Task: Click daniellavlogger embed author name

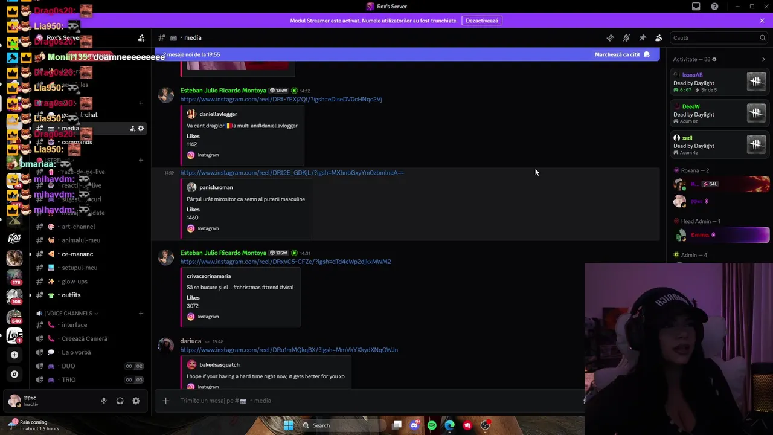Action: click(218, 114)
